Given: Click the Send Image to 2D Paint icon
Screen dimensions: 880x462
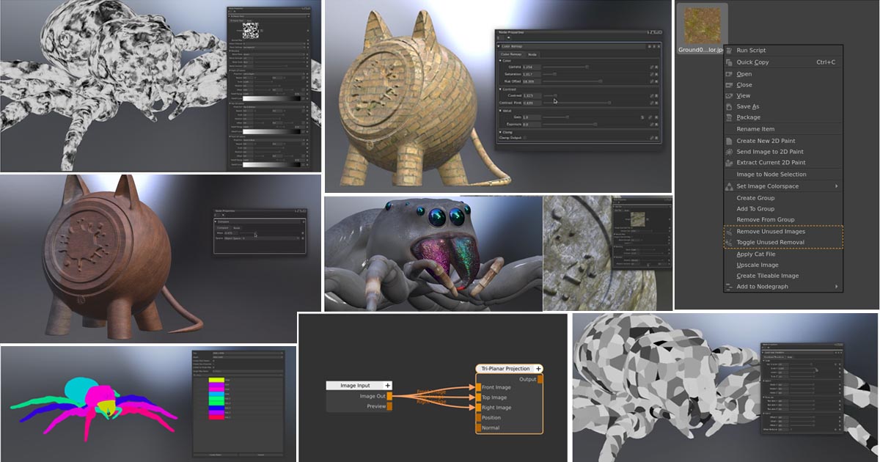Looking at the screenshot, I should coord(729,152).
